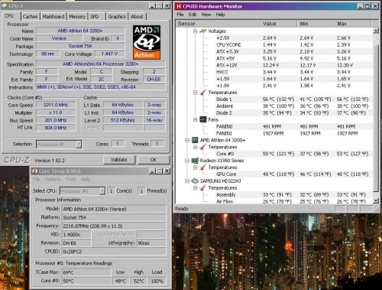Collapse the Radeon X1950 Series node
Viewport: 382px width, 290px height.
(187, 161)
